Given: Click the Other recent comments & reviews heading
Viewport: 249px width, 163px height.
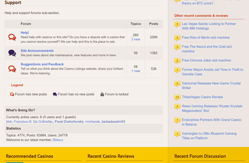Looking at the screenshot, I should pyautogui.click(x=201, y=16).
